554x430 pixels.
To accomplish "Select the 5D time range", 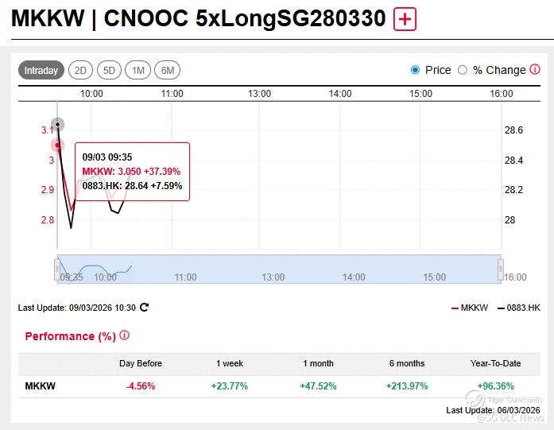I will click(109, 71).
